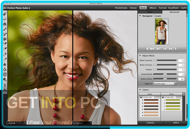Click the Black Contrast slider
Viewport: 191px width, 129px height.
tap(165, 65)
